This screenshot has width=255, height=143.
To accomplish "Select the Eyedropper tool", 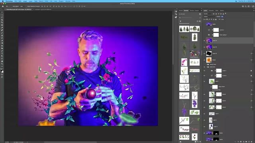I will point(2,28).
